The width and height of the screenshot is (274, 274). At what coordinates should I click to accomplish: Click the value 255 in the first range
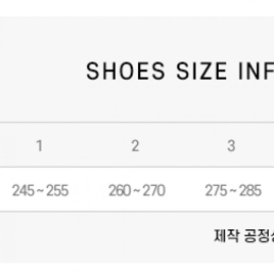coord(58,190)
